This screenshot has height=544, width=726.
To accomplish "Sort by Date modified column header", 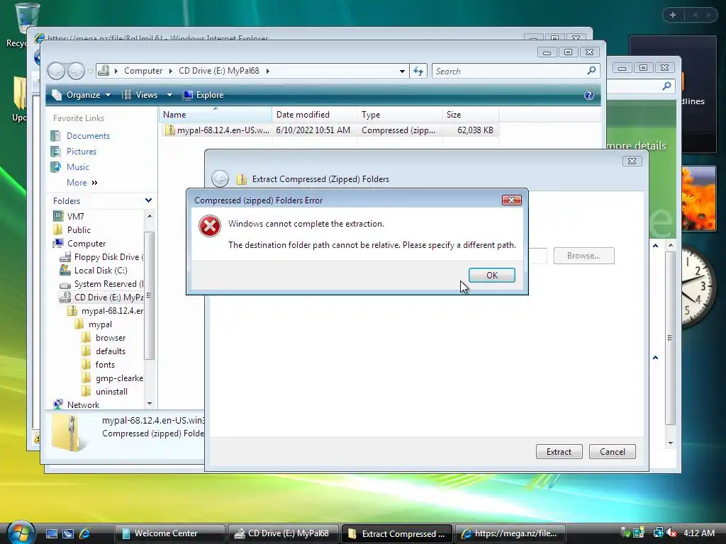I will [x=314, y=114].
